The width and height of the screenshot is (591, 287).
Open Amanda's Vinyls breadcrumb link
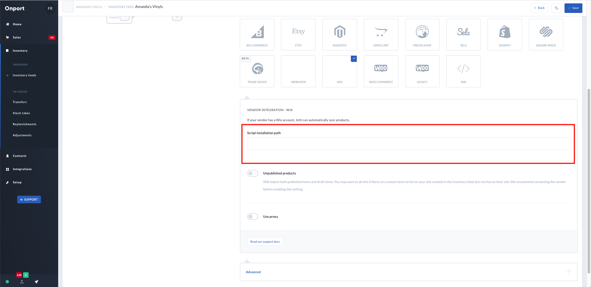tap(89, 7)
